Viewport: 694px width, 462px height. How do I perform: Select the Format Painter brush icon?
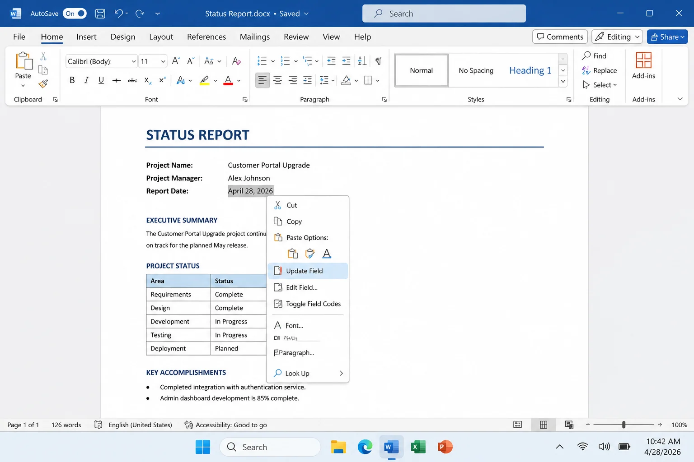click(x=43, y=84)
